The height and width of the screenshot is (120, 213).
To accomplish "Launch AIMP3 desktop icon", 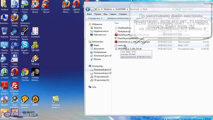I will point(35,100).
